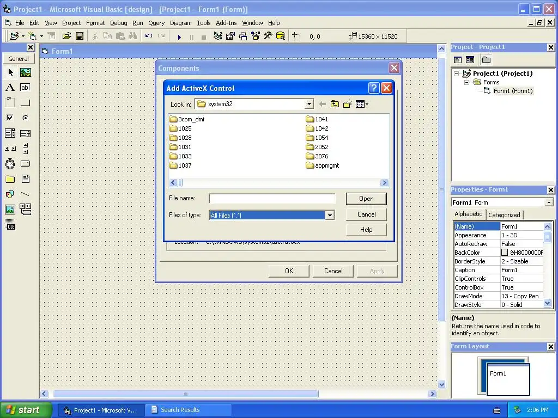Start the program with the Run arrow
Viewport: 558px width, 418px height.
click(179, 36)
